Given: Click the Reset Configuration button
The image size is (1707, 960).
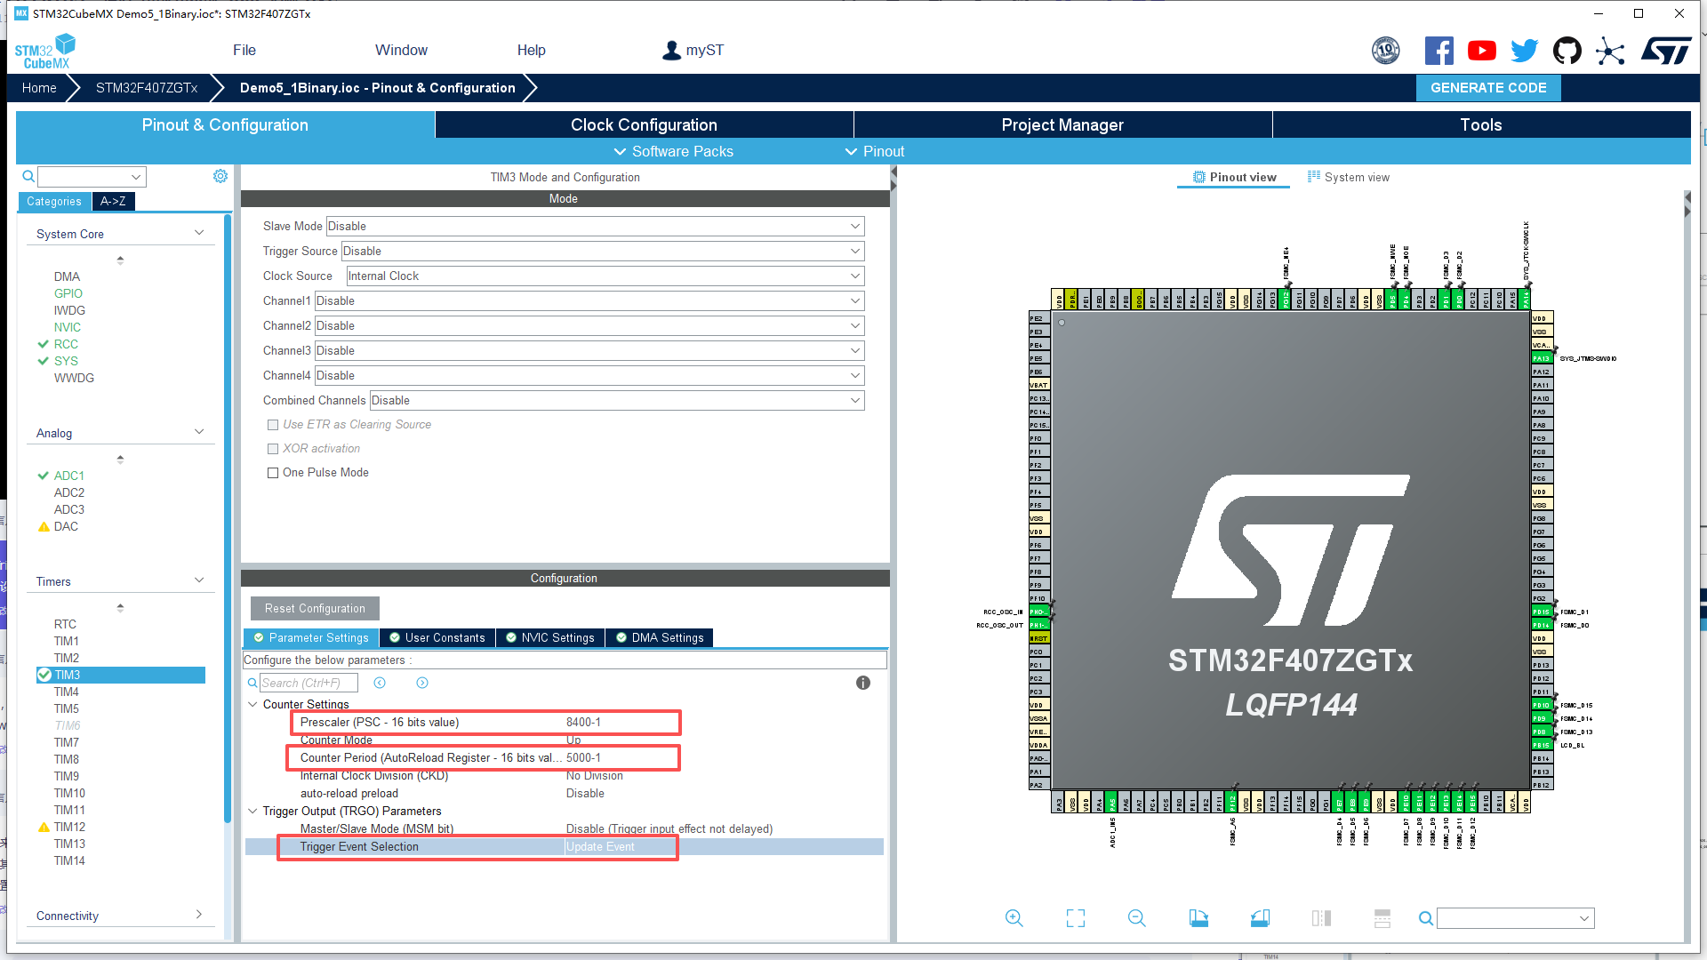Looking at the screenshot, I should pyautogui.click(x=315, y=608).
